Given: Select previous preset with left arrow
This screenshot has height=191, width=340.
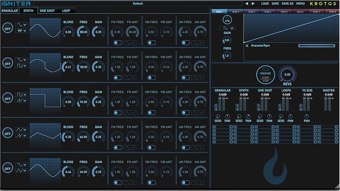Looking at the screenshot, I should point(246,4).
